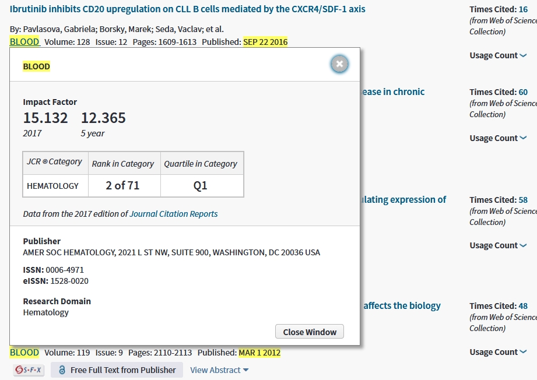Click Times Cited count 58
Screen dimensions: 537x380
[523, 200]
